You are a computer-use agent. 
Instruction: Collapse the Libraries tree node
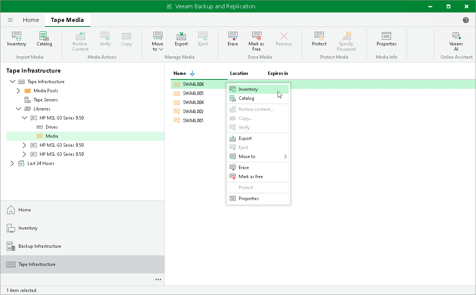point(18,109)
